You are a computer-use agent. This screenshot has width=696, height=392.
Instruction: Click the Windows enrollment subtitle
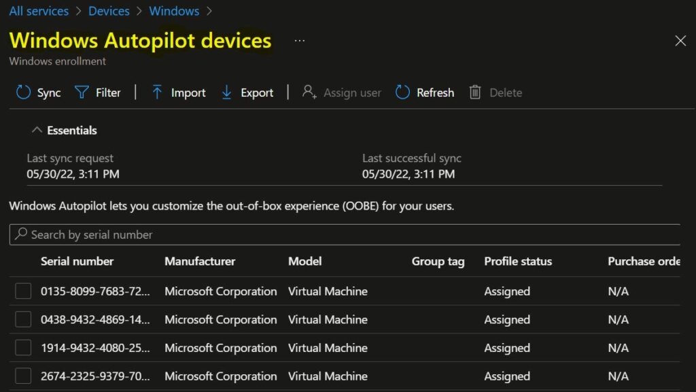click(58, 61)
